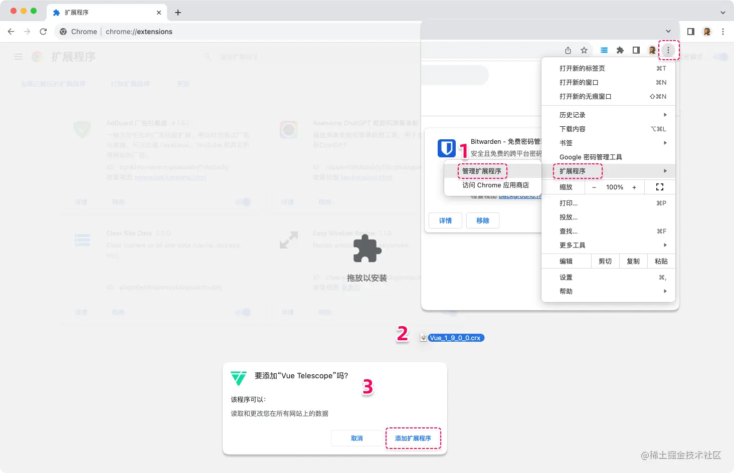This screenshot has width=734, height=473.
Task: Select 管理扩展程序 in the submenu
Action: pos(493,171)
